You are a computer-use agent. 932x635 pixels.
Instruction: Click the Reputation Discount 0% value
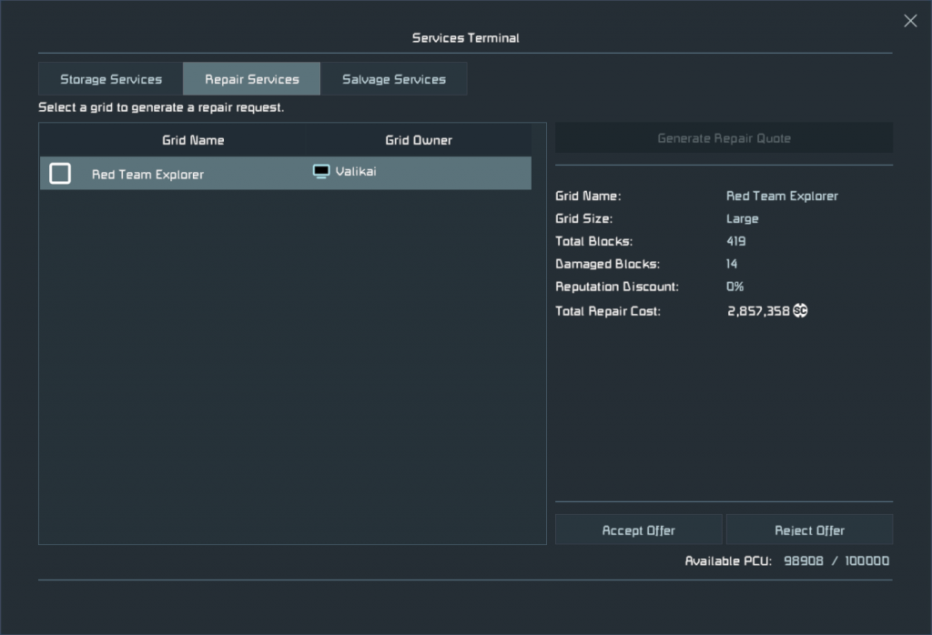734,287
